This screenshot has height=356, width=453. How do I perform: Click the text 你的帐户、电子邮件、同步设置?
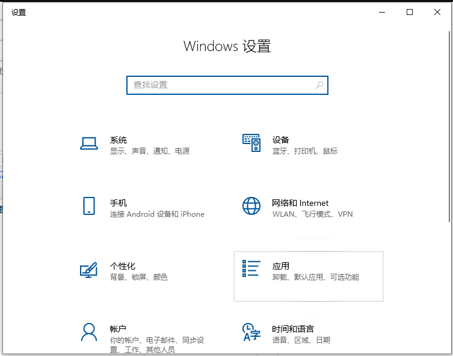(157, 345)
